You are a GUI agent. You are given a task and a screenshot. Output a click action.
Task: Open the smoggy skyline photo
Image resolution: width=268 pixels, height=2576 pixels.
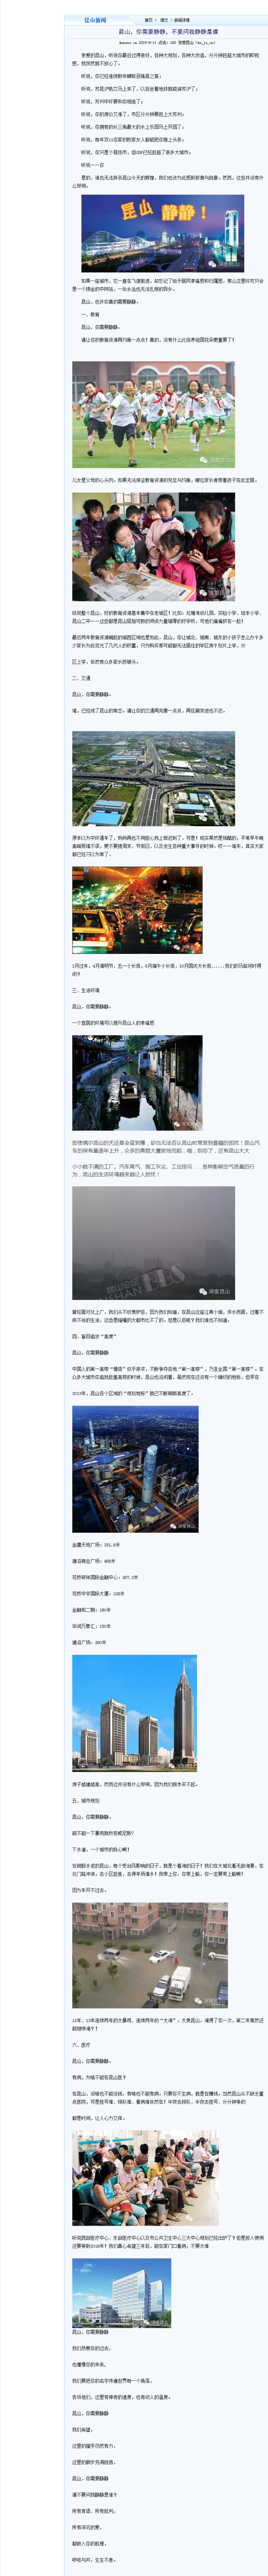pos(153,1243)
